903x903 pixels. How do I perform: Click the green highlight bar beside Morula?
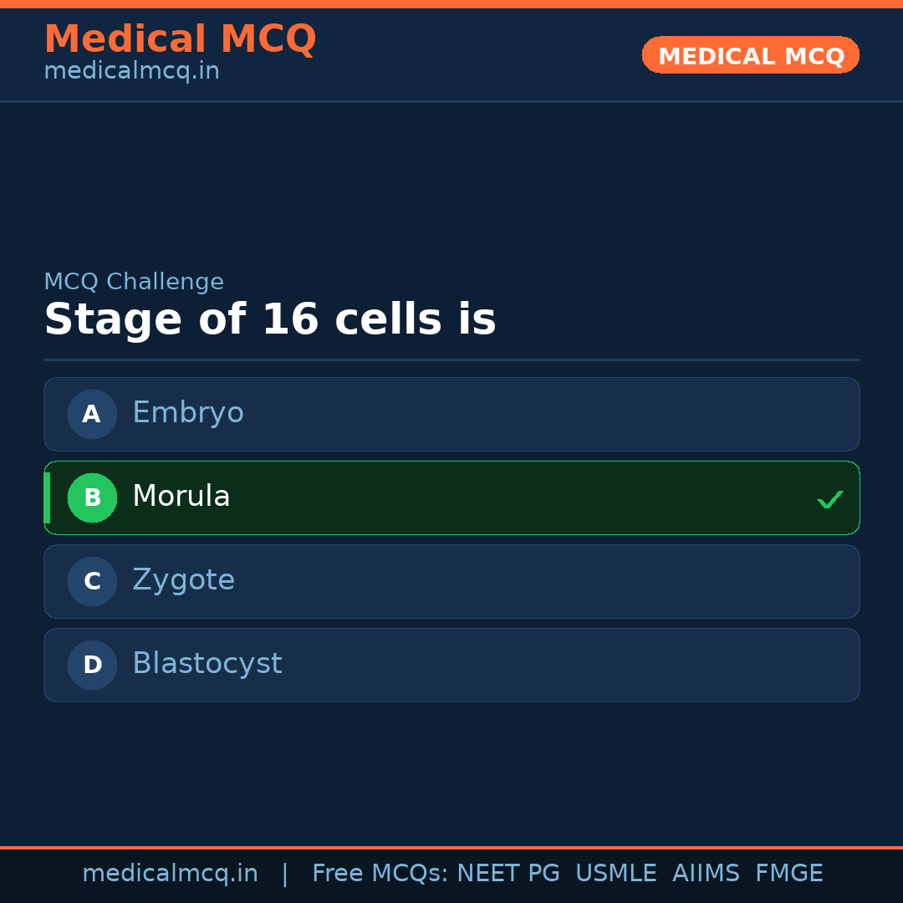(47, 497)
